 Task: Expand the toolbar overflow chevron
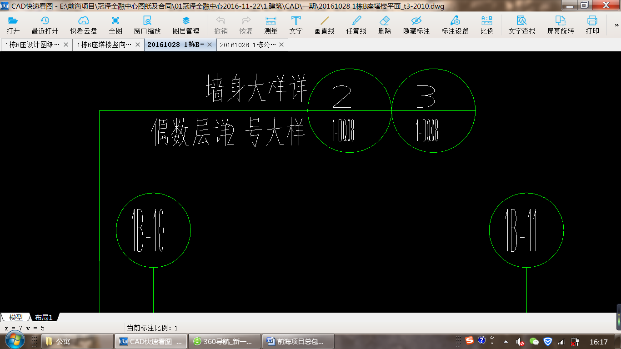coord(616,25)
